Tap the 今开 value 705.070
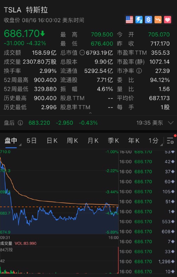177x277 pixels. tap(159, 34)
